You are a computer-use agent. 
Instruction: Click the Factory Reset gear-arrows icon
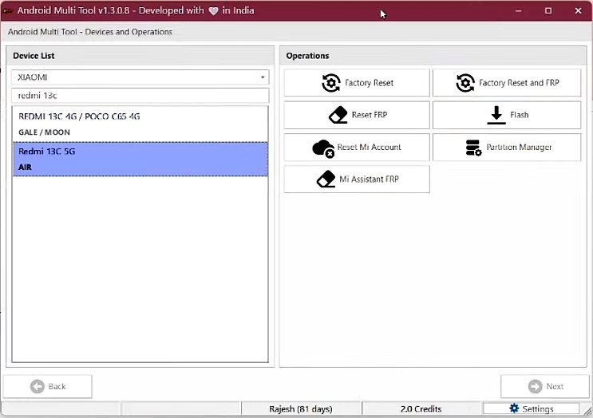331,83
